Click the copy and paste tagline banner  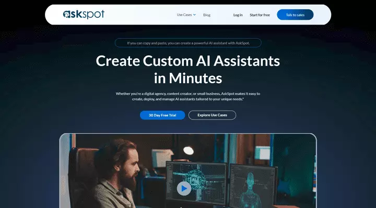pyautogui.click(x=188, y=43)
